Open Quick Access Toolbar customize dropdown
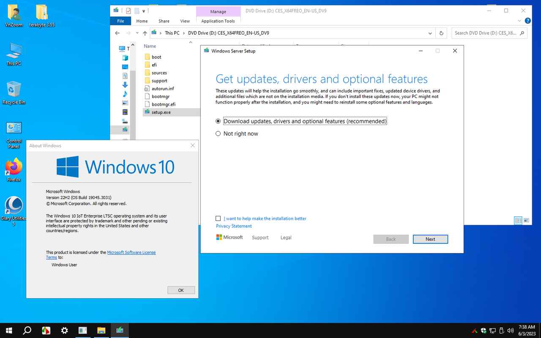541x338 pixels. pyautogui.click(x=144, y=11)
